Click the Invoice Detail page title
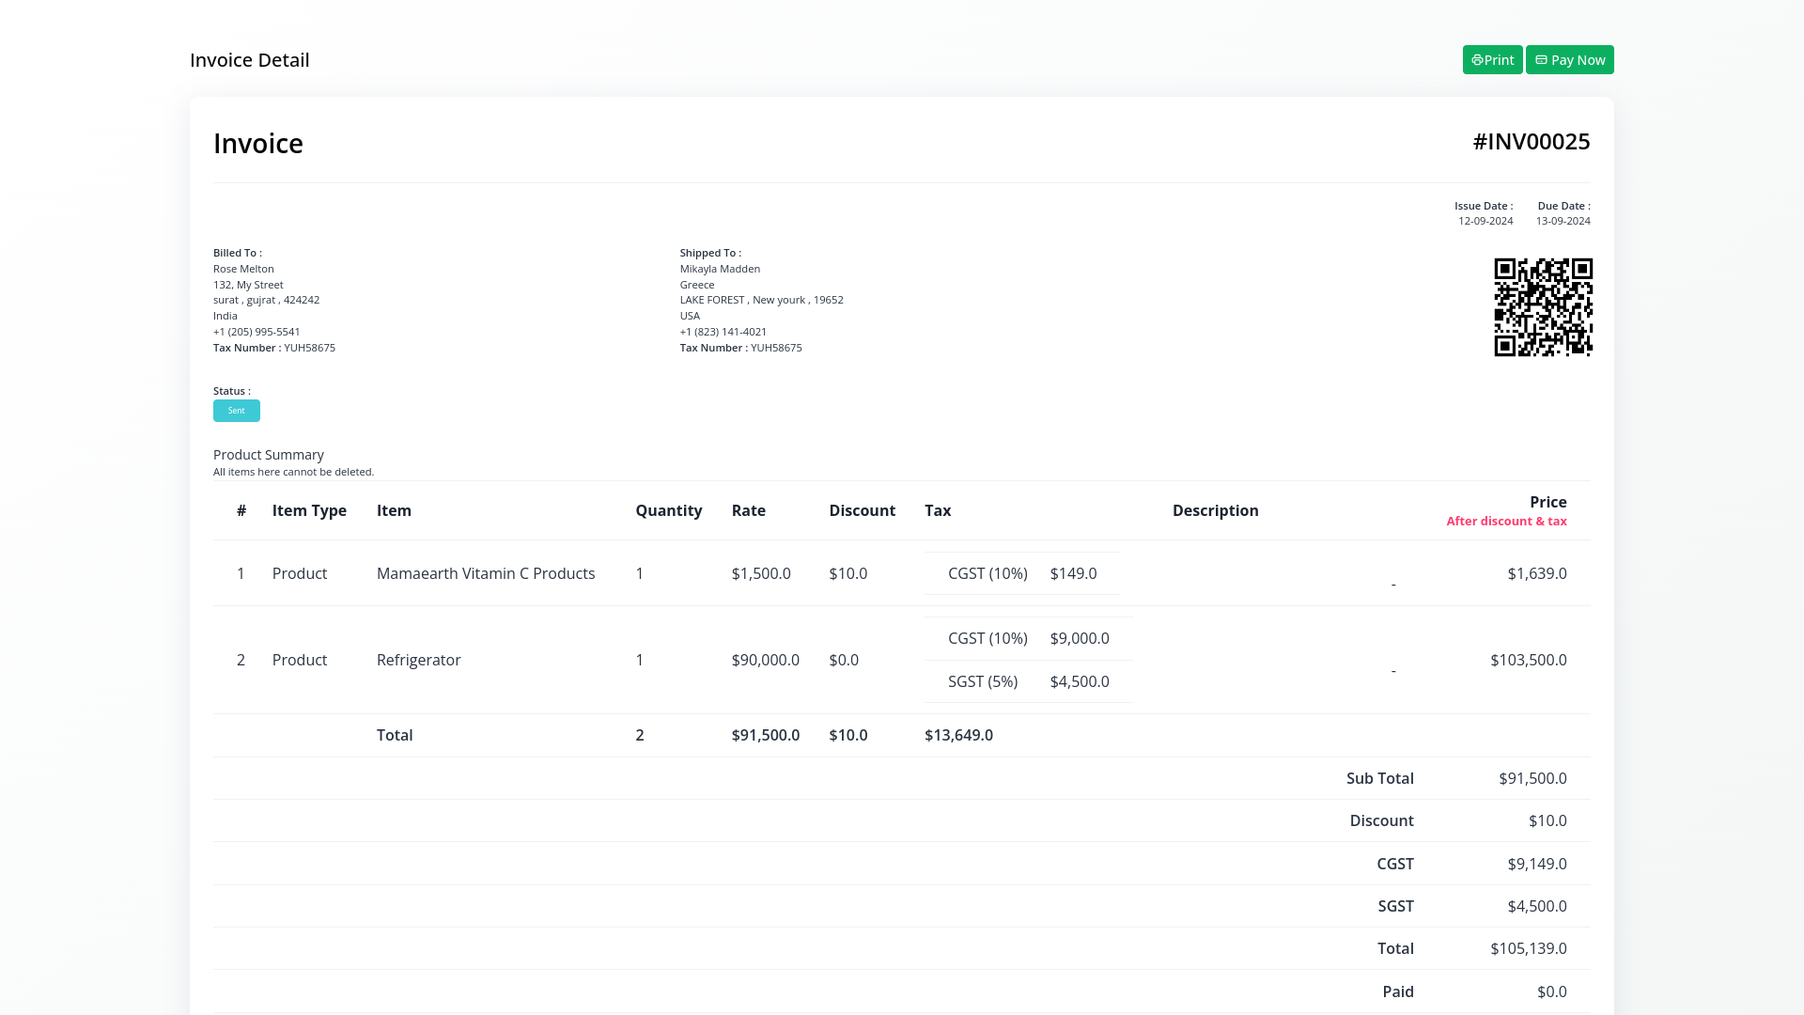The width and height of the screenshot is (1804, 1015). (x=249, y=60)
